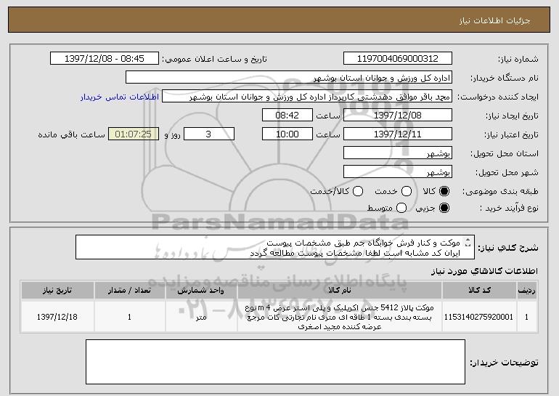The width and height of the screenshot is (559, 396).
Task: Click the empty توضیحات خریدار text area
Action: coord(275,362)
